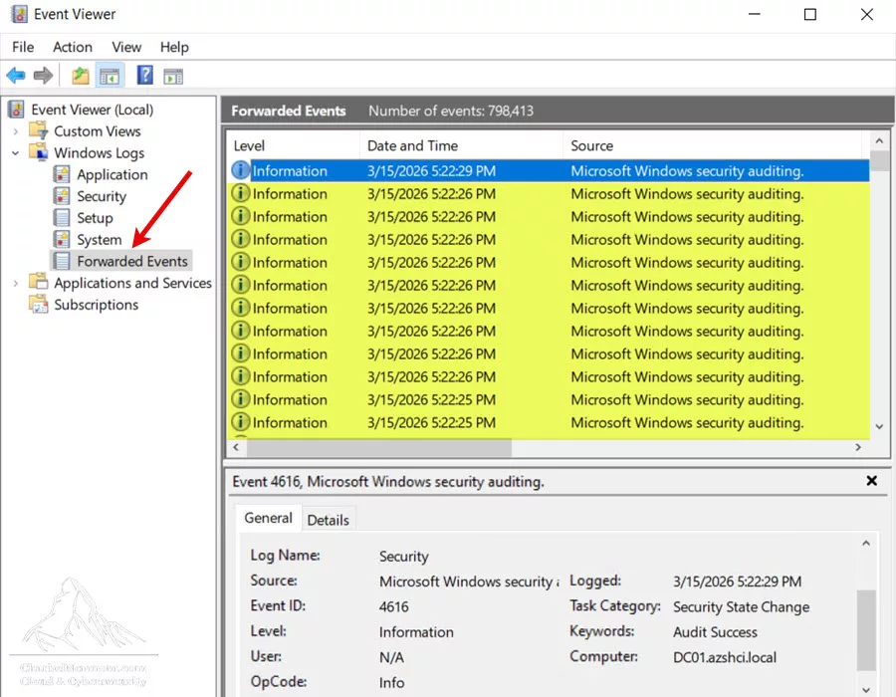The width and height of the screenshot is (896, 697).
Task: Click the details pane scroll up arrow
Action: click(866, 544)
